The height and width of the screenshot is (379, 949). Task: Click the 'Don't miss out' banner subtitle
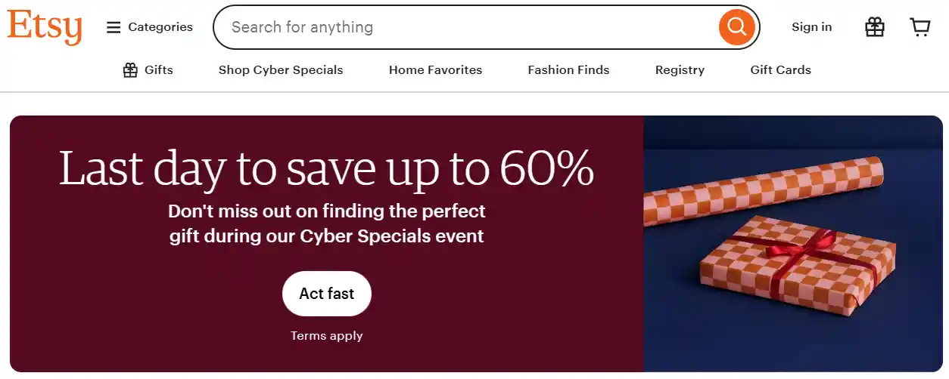click(x=326, y=223)
